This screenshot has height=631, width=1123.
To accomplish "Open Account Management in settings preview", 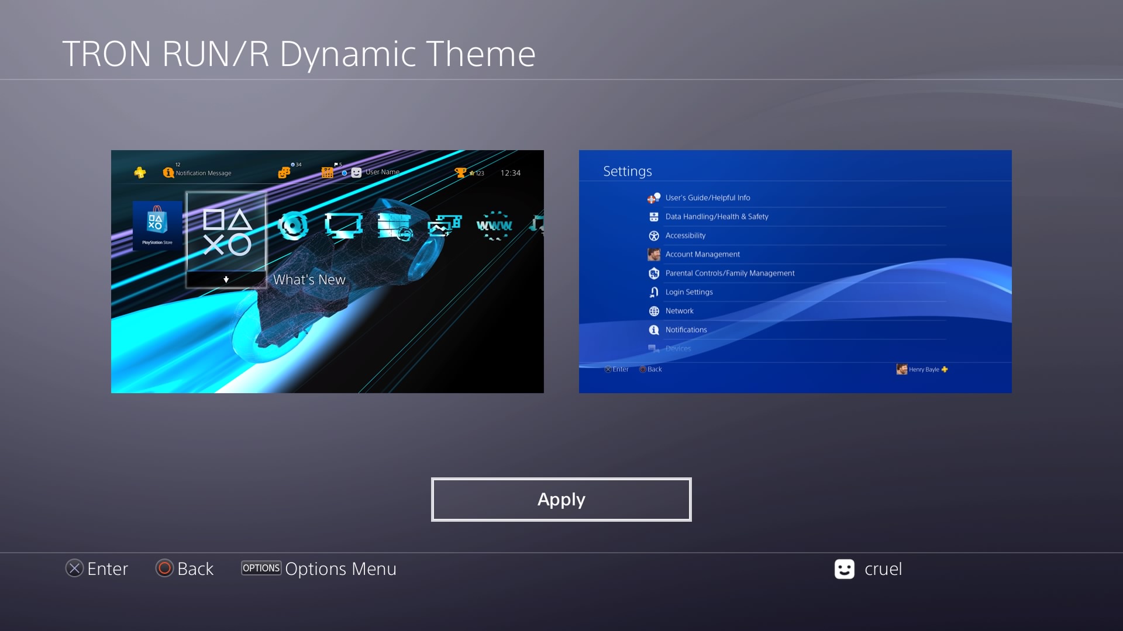I will 702,254.
